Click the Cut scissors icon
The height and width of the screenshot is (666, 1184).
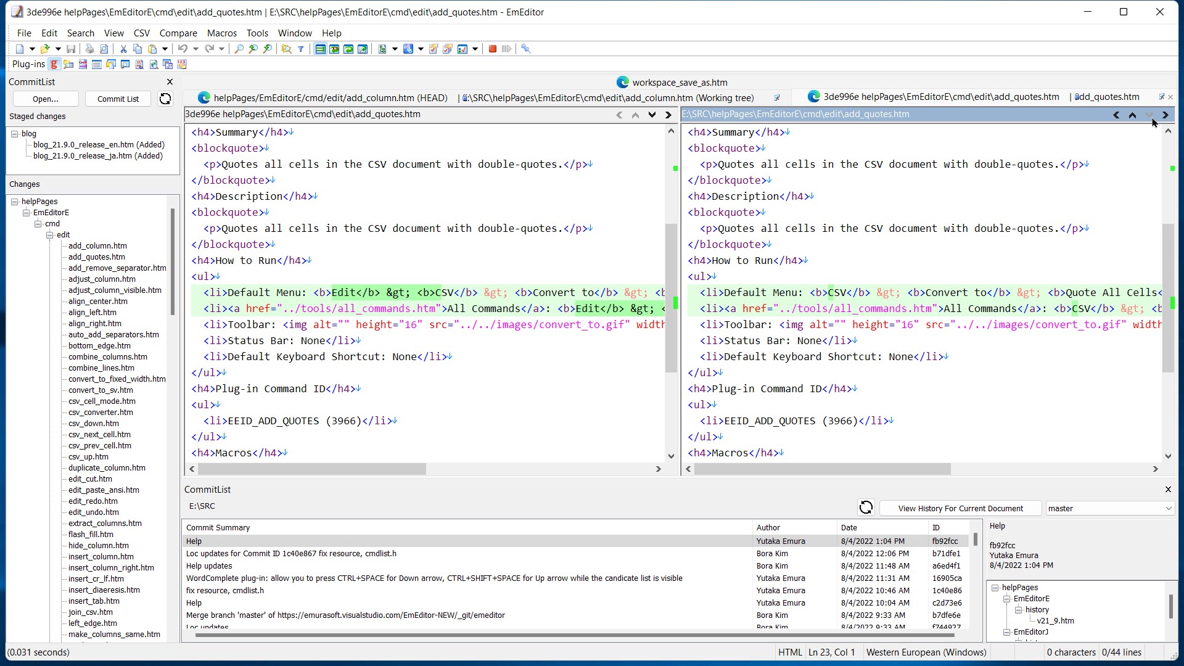[x=123, y=49]
